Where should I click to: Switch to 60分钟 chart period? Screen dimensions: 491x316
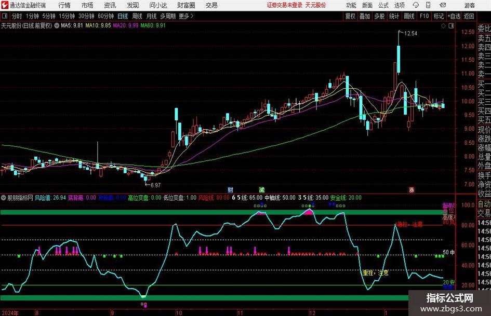(106, 16)
